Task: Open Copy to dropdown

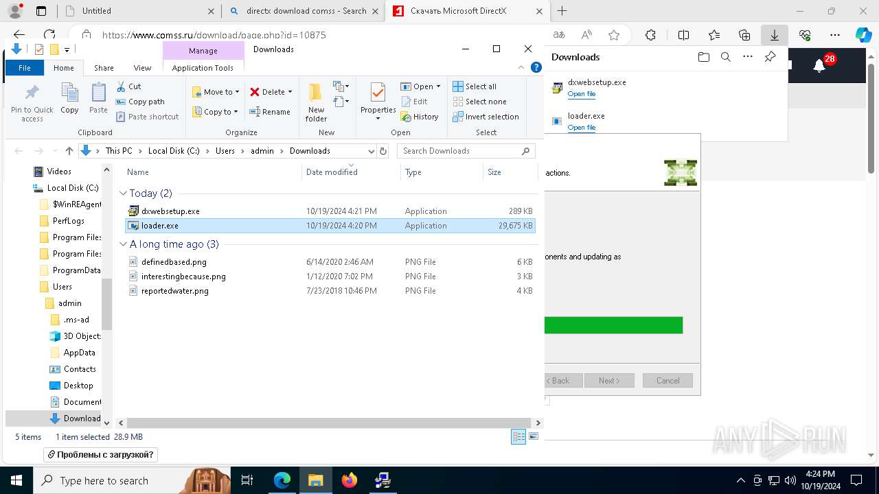Action: pos(214,112)
